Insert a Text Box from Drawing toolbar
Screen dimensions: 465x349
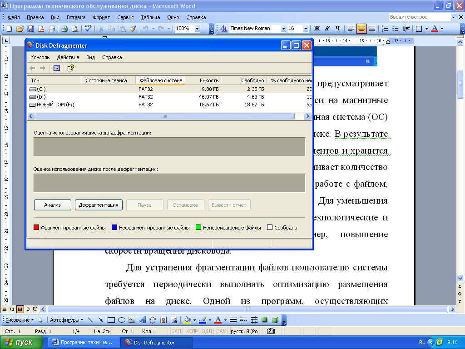click(132, 320)
